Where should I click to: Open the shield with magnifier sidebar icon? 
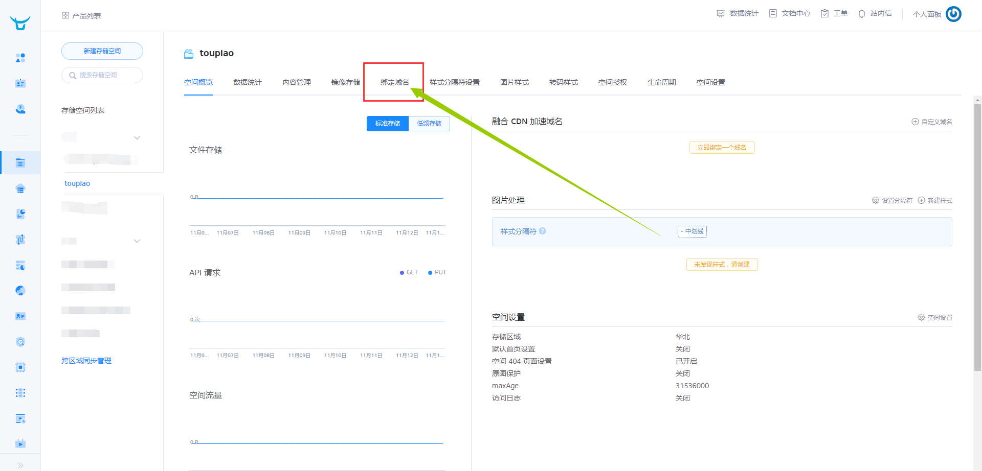tap(20, 342)
